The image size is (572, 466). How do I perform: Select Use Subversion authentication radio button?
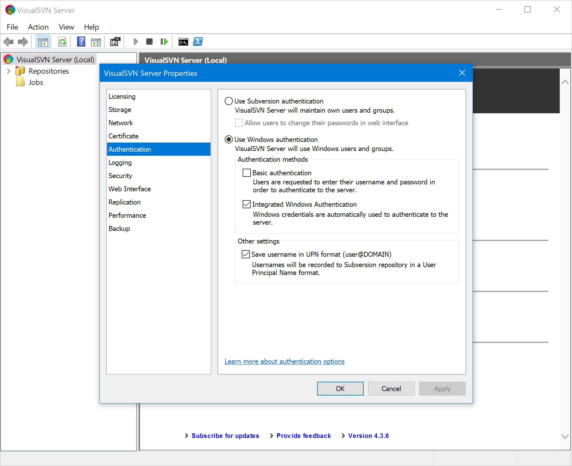tap(229, 101)
